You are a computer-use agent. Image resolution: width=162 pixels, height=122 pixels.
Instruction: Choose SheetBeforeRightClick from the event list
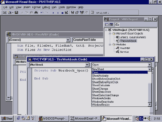coord(120,82)
